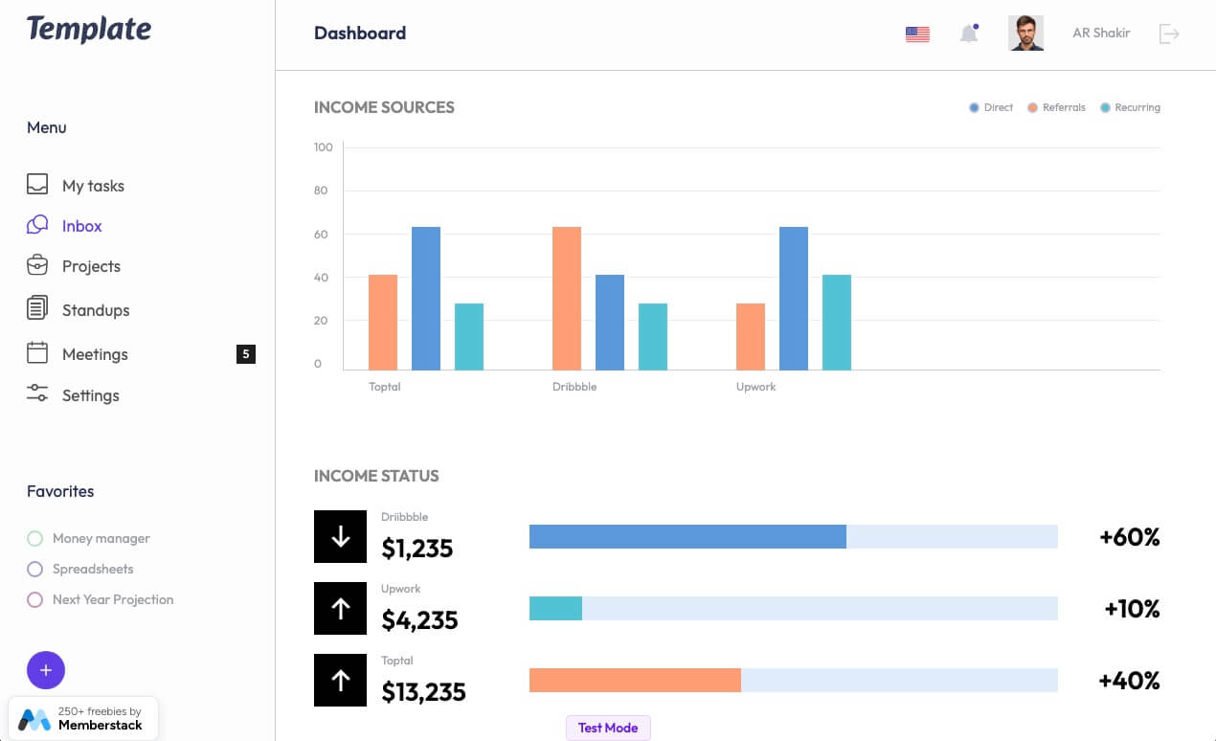Open the US flag language selector
This screenshot has width=1216, height=741.
pos(917,34)
